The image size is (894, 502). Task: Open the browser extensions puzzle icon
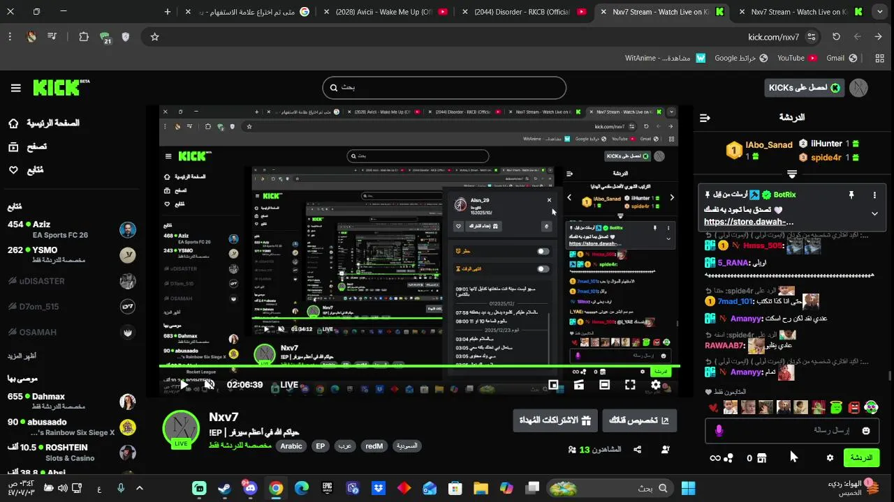point(84,37)
